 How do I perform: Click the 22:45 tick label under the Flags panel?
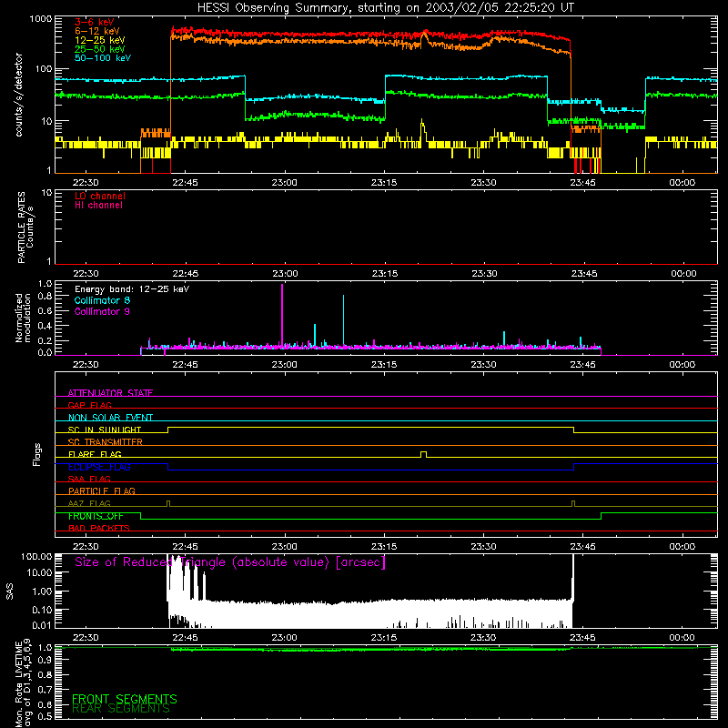point(186,547)
